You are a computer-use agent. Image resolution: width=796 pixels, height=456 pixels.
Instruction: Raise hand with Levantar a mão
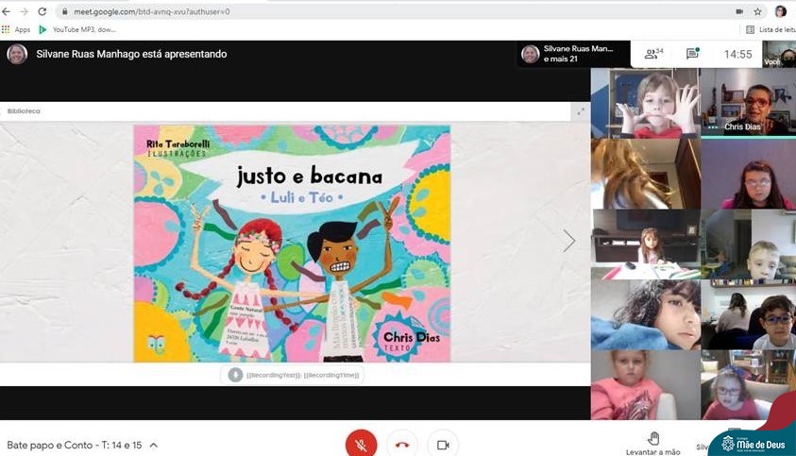652,443
